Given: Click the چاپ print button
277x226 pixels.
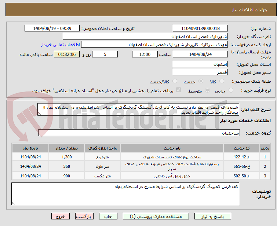Looking at the screenshot, I should pos(108,216).
